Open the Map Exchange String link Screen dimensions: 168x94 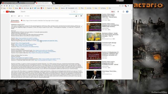click(x=47, y=41)
